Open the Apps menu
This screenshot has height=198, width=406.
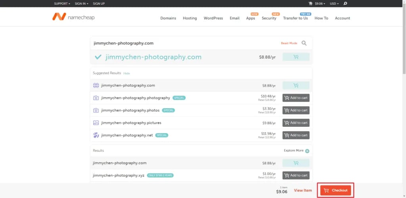click(x=251, y=18)
